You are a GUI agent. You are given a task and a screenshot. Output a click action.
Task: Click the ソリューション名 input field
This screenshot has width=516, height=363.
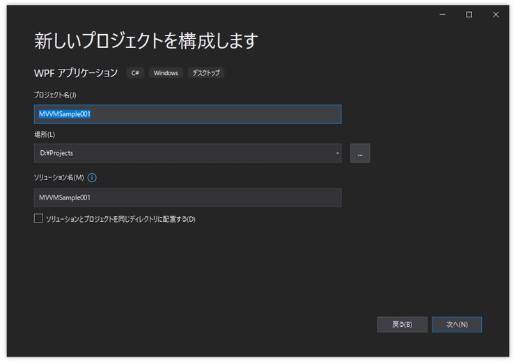187,197
